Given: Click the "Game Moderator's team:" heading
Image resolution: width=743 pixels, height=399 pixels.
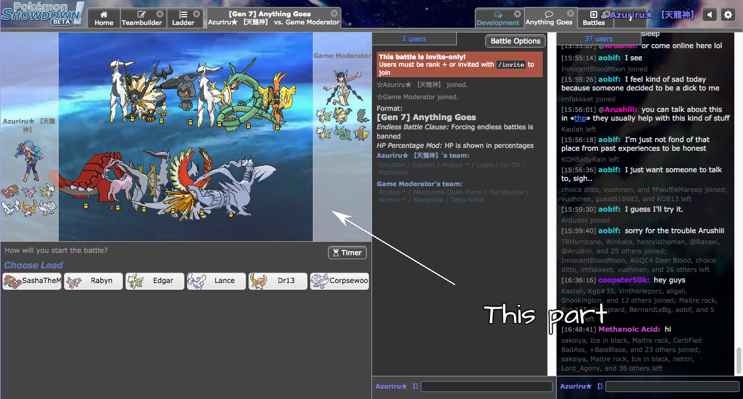Looking at the screenshot, I should pos(420,184).
